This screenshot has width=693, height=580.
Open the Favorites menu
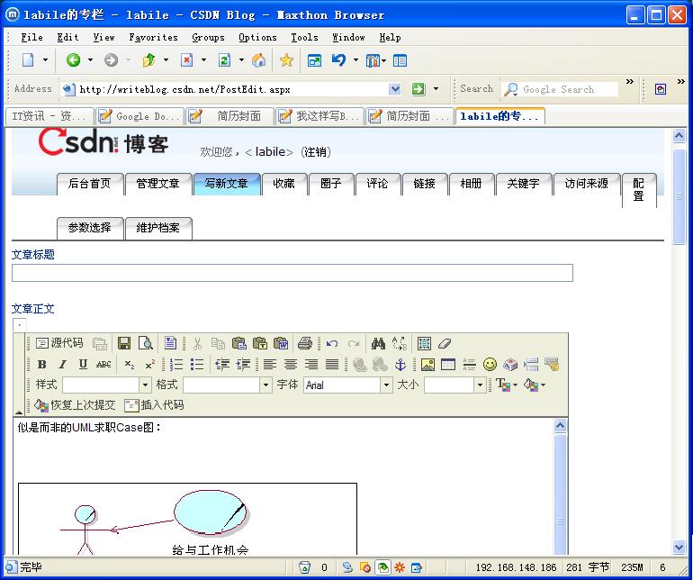pyautogui.click(x=153, y=38)
